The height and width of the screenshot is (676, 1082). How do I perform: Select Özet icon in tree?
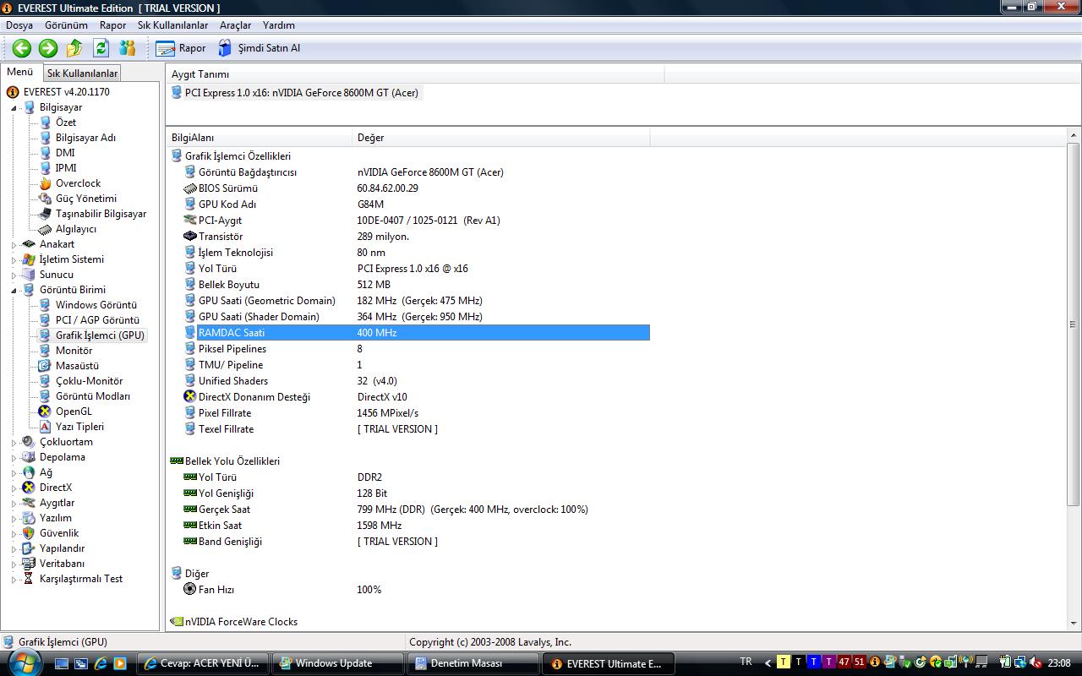(x=46, y=123)
